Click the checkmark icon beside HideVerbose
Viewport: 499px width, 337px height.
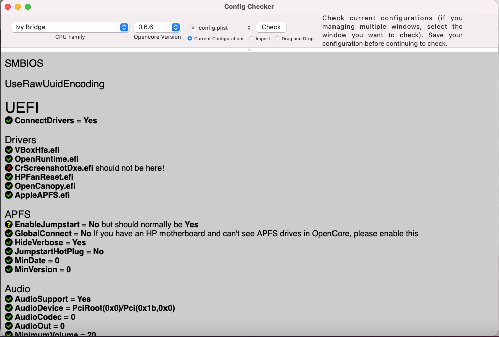coord(9,243)
